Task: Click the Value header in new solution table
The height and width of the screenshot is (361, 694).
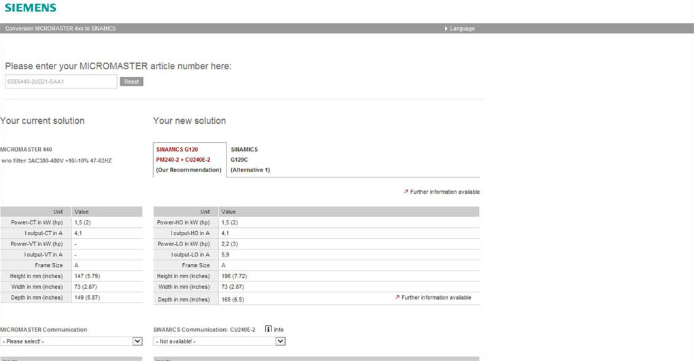Action: [229, 212]
